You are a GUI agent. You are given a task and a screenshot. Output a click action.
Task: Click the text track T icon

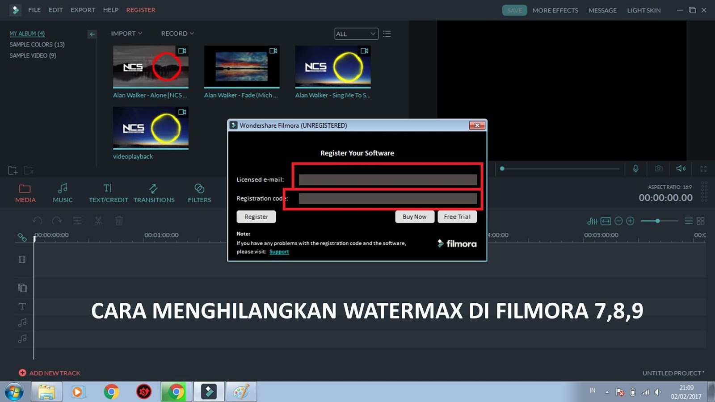tap(22, 306)
